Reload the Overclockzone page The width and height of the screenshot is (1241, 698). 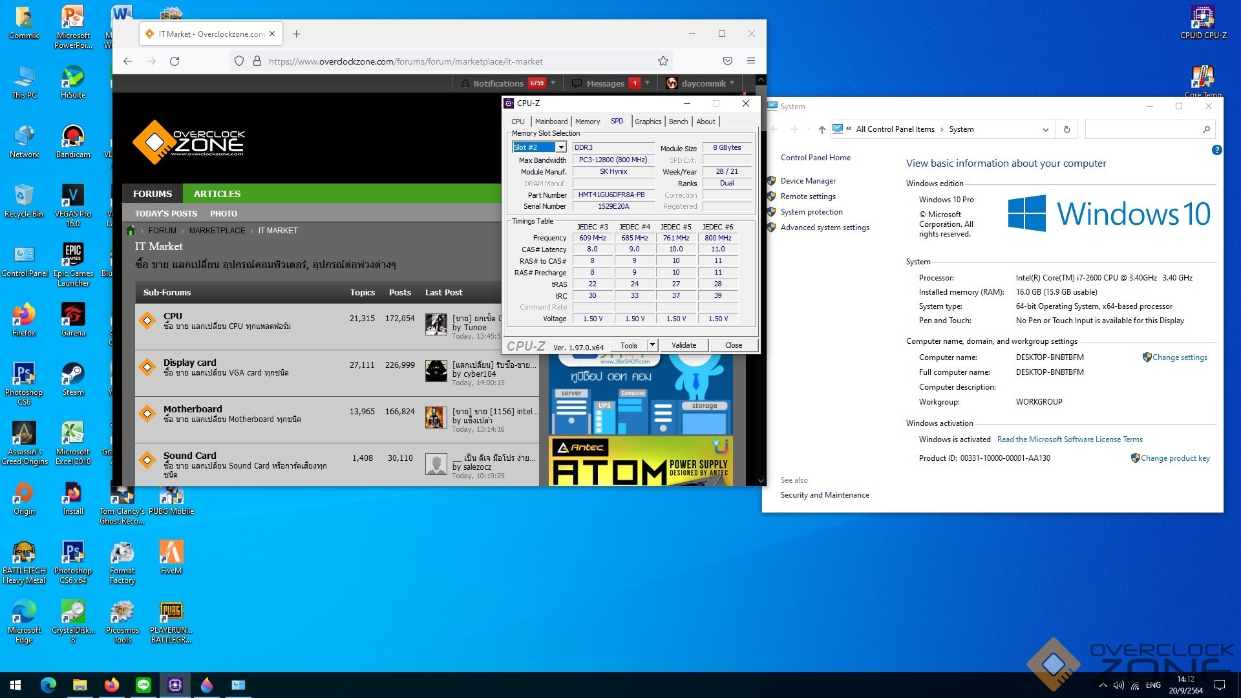click(x=175, y=61)
